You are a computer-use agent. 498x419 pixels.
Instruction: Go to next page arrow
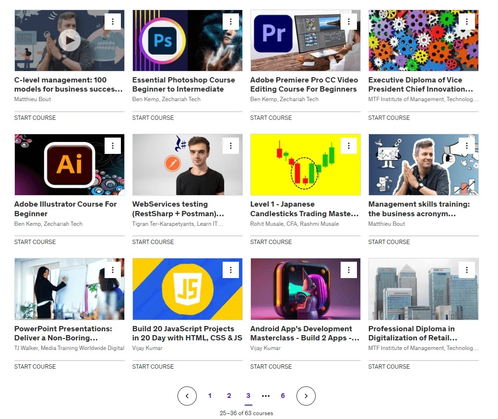[x=306, y=396]
